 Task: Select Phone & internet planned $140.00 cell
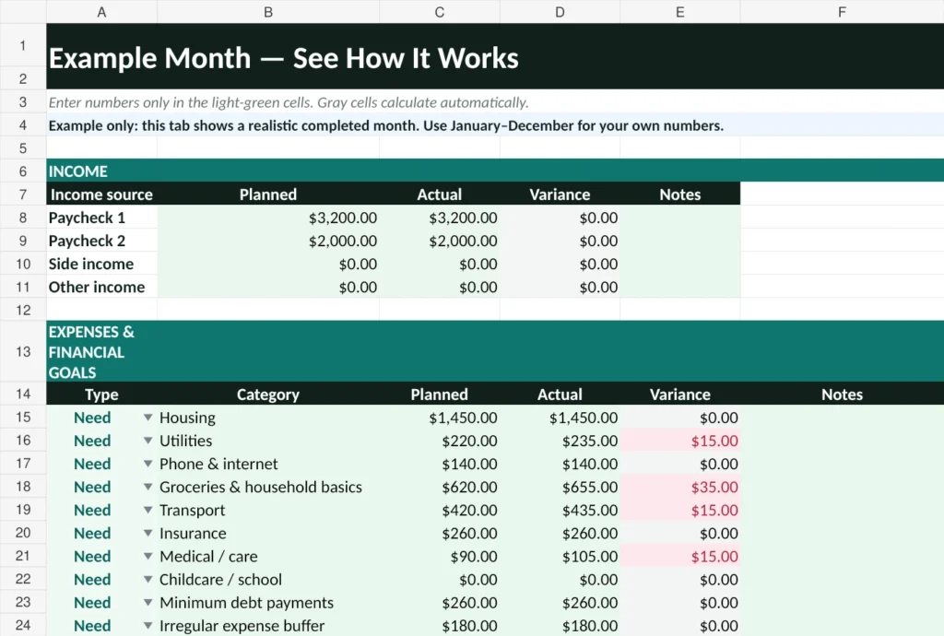440,464
